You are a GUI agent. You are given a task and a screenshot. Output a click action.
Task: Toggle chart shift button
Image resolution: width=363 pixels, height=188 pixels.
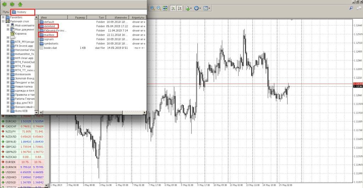(x=179, y=8)
